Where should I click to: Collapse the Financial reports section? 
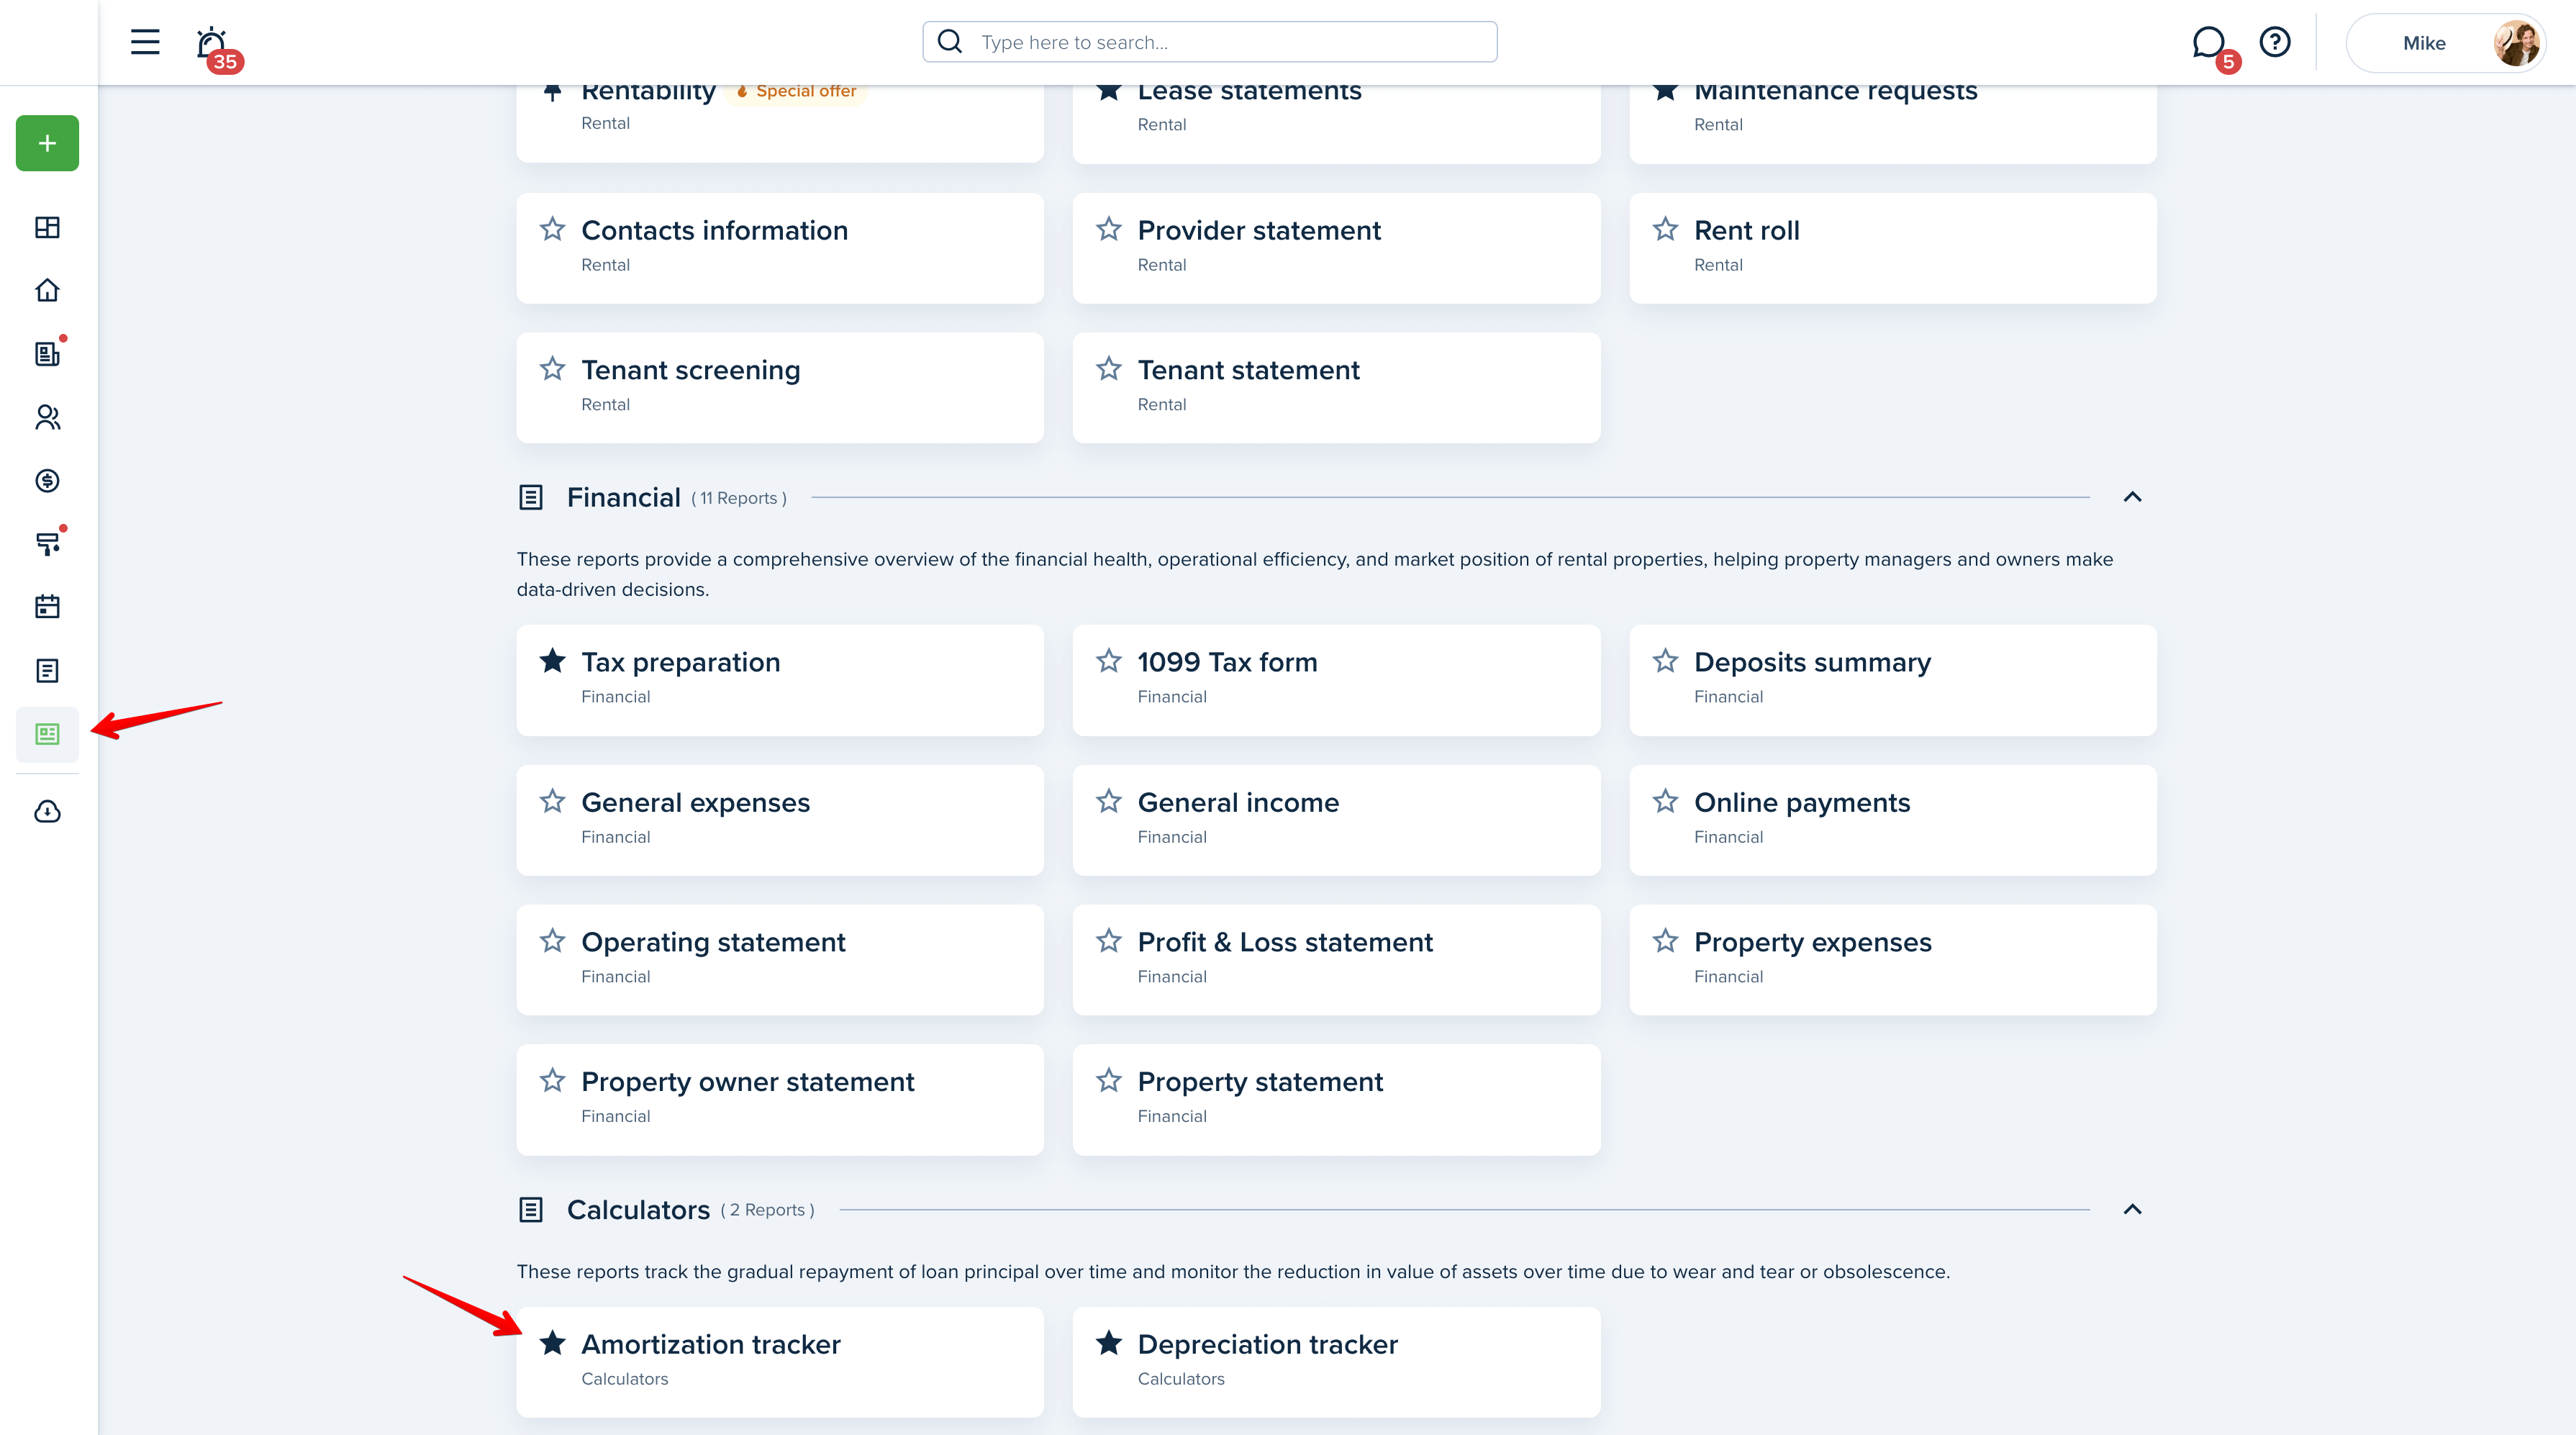[2132, 497]
